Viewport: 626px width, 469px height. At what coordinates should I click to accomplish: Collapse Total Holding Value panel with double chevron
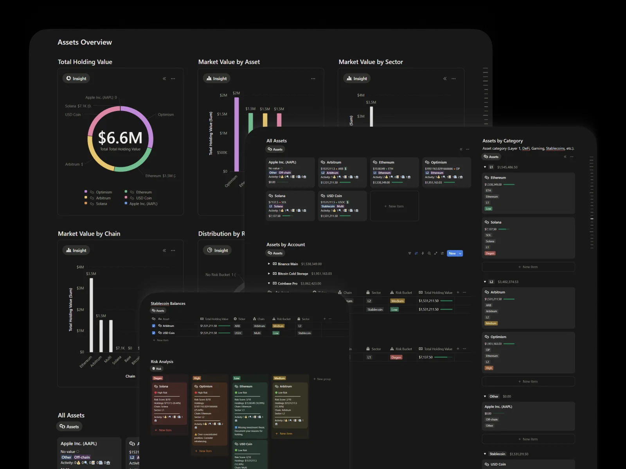[164, 79]
